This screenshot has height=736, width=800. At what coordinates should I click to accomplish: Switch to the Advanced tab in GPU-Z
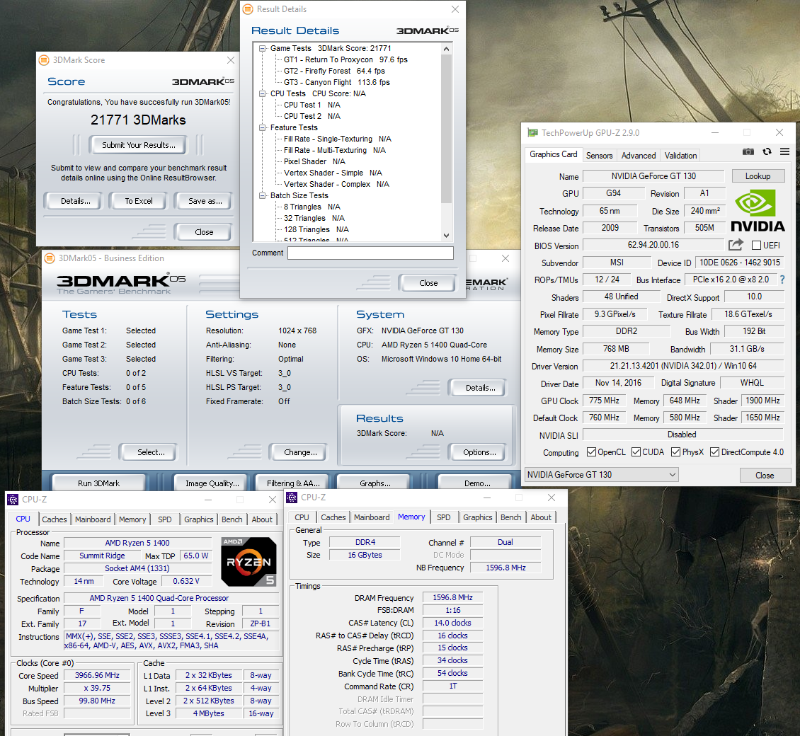point(639,156)
